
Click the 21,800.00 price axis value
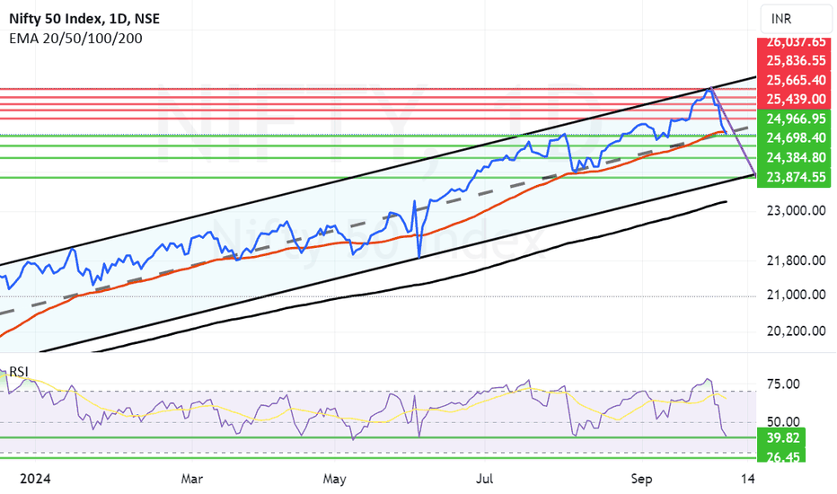pos(796,261)
